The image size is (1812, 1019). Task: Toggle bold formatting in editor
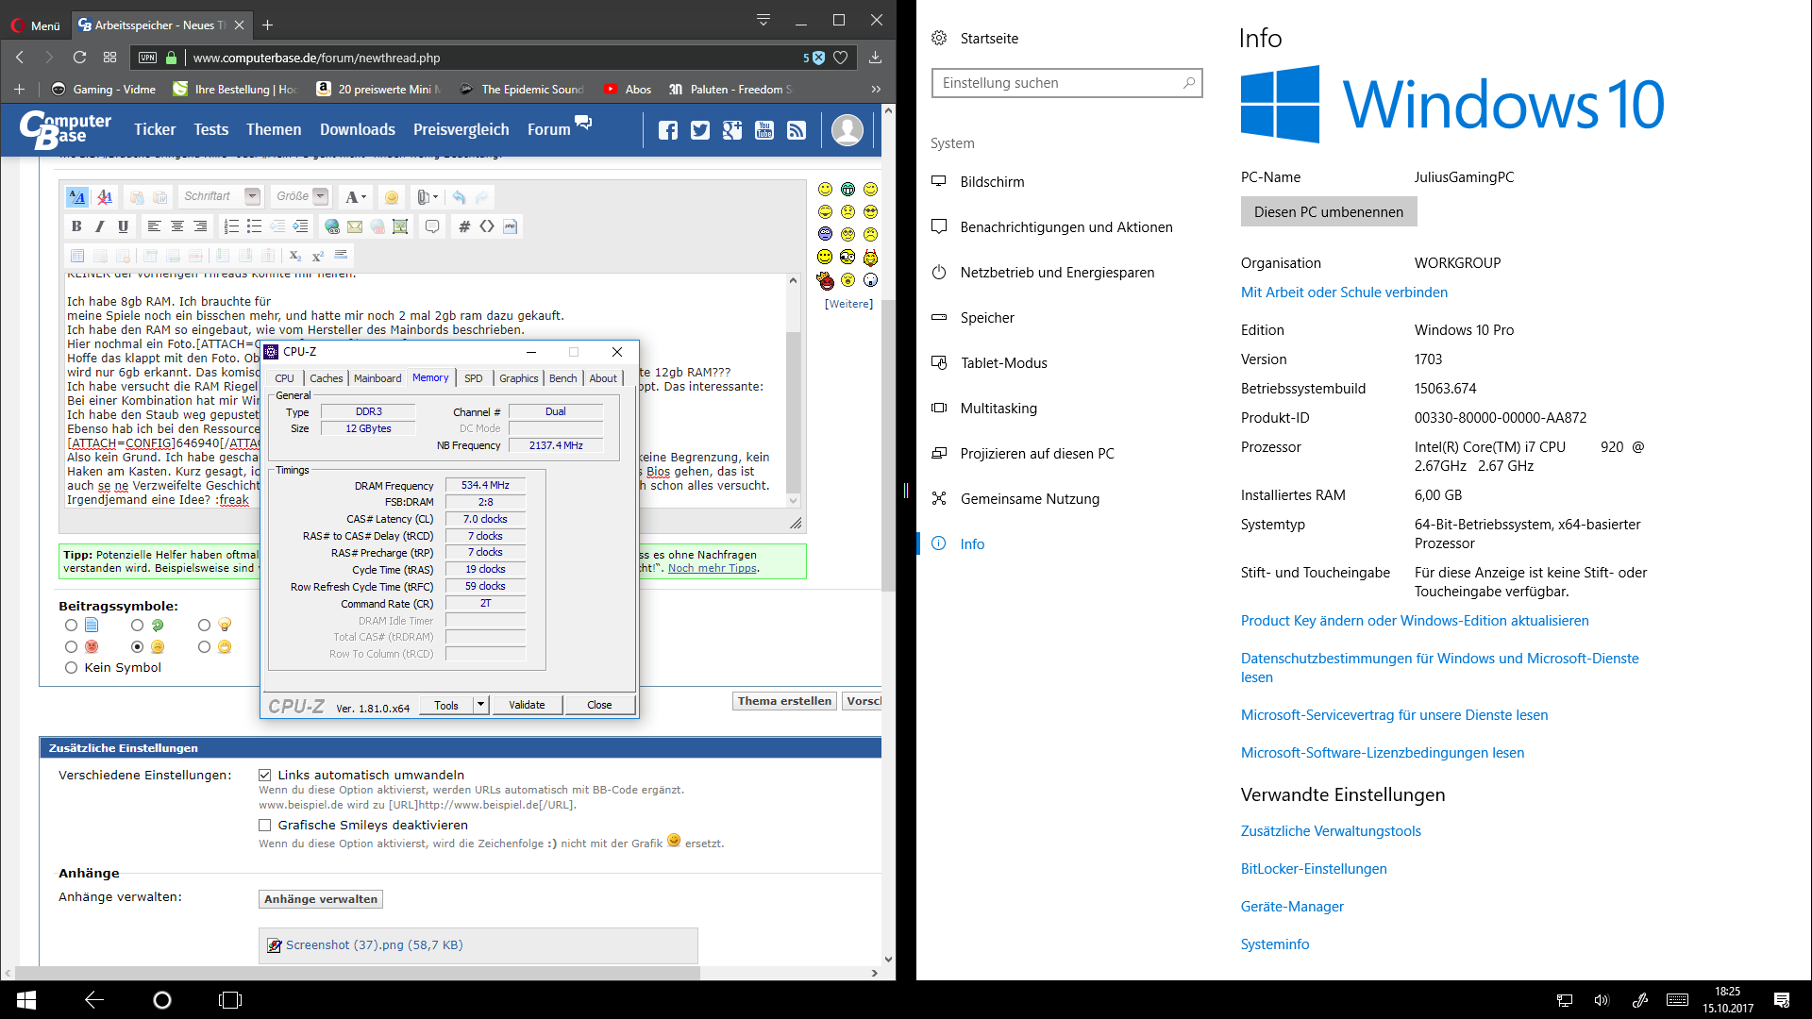point(76,226)
